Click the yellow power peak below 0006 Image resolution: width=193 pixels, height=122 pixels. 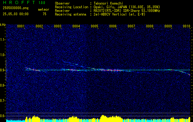coord(111,118)
